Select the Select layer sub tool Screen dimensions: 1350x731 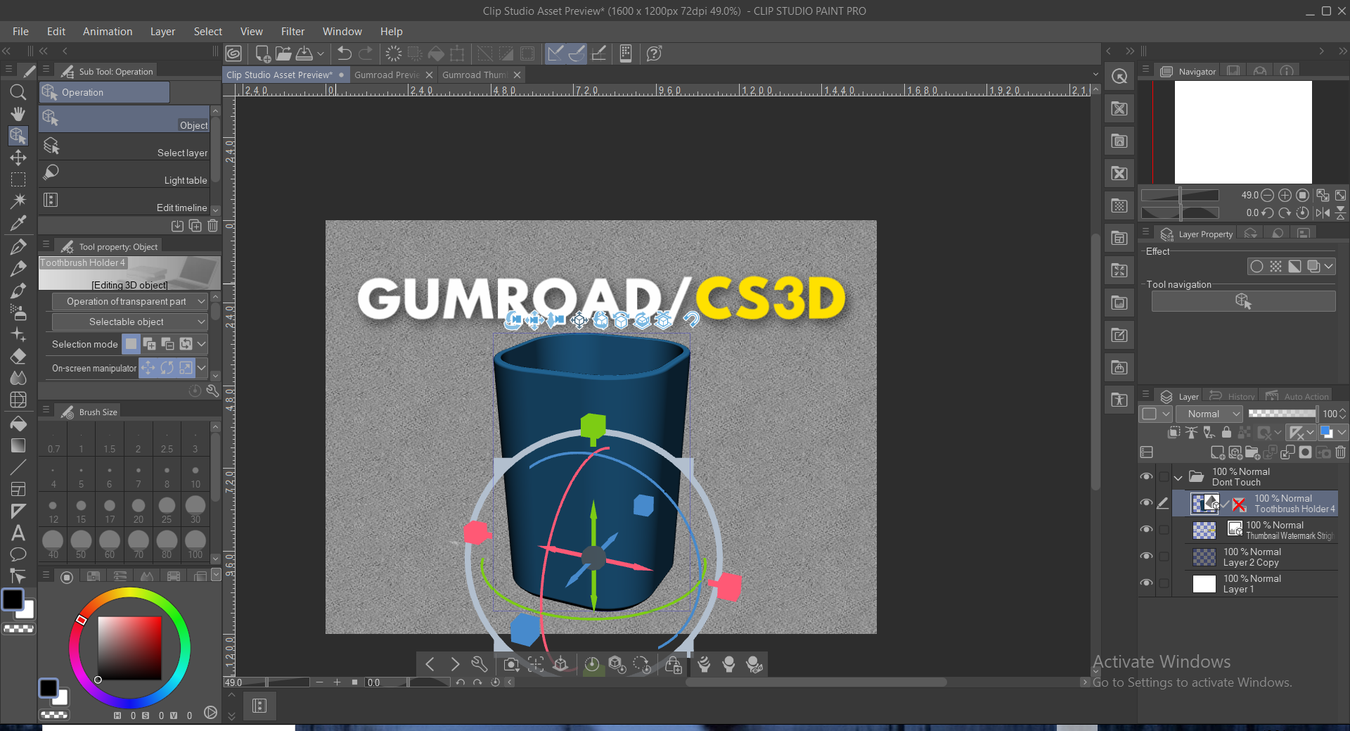click(x=124, y=146)
